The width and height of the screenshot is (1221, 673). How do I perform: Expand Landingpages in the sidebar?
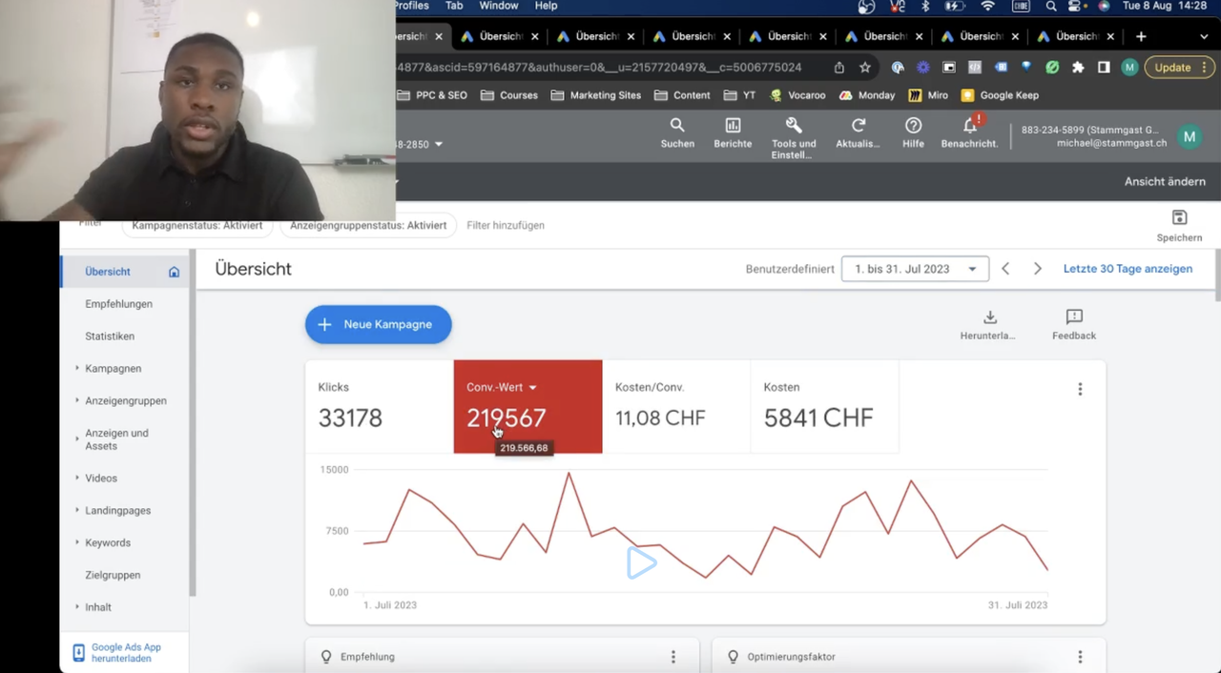tap(77, 510)
